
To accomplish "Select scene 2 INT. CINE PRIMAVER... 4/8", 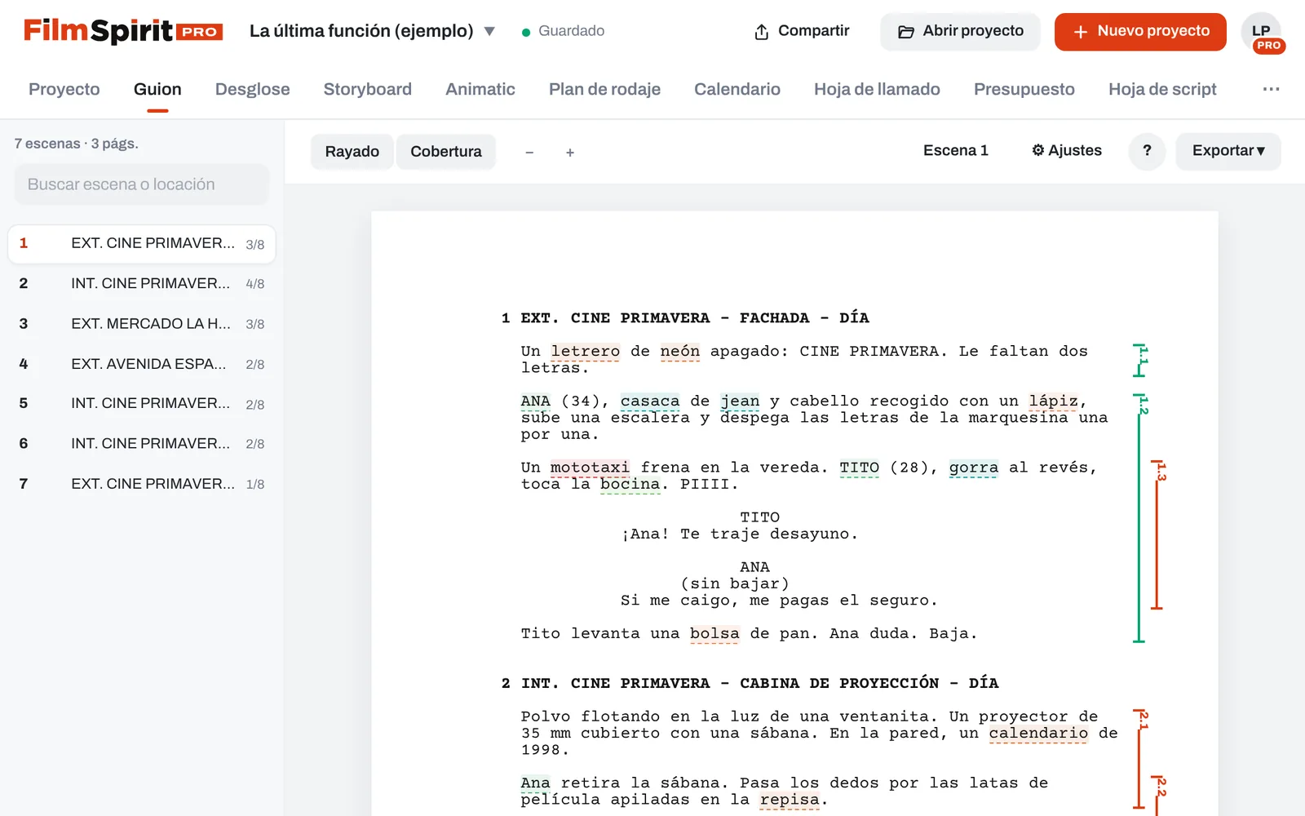I will tap(142, 284).
